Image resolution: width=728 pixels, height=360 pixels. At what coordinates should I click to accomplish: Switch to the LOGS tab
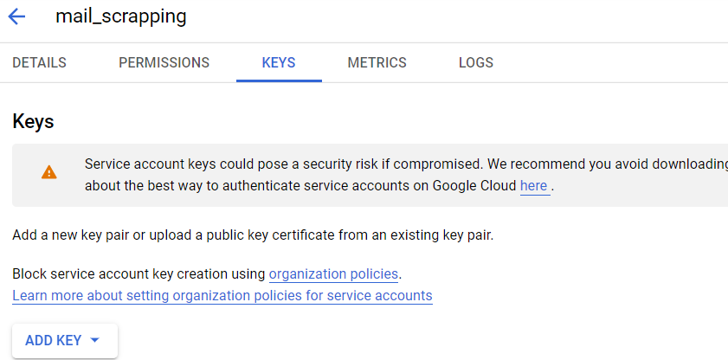pos(476,62)
